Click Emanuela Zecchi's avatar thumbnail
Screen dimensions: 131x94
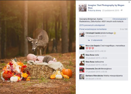click(x=82, y=70)
